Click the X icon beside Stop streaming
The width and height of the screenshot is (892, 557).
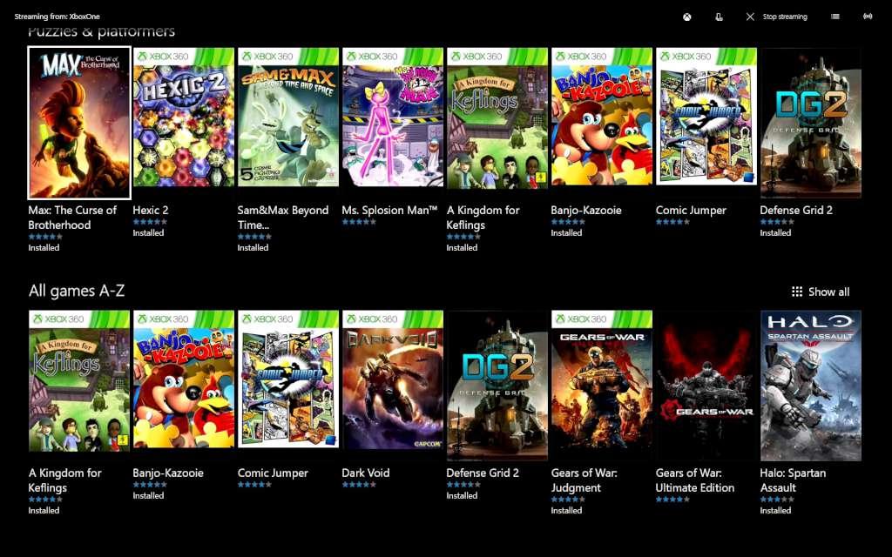click(749, 16)
